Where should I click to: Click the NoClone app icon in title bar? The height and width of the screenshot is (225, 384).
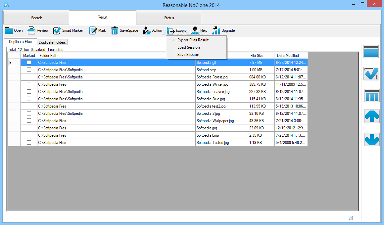click(6, 5)
